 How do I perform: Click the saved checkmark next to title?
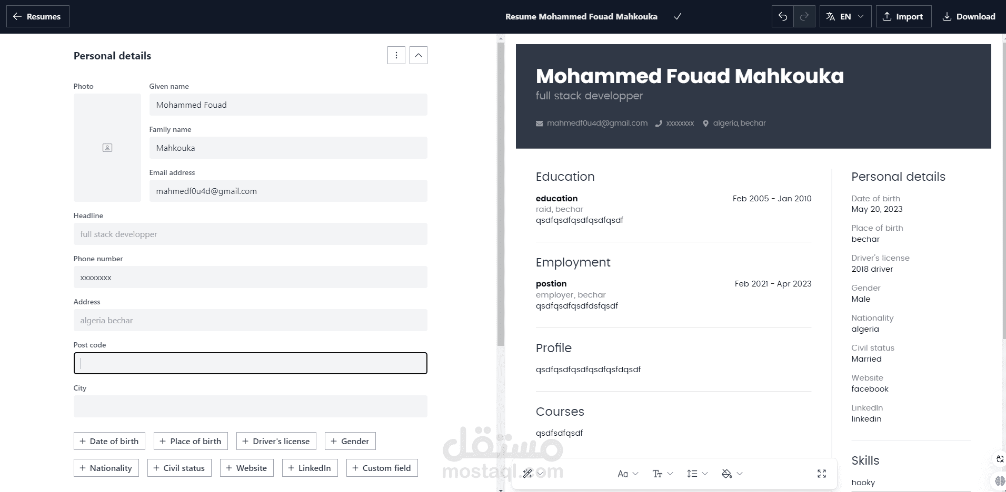click(678, 16)
